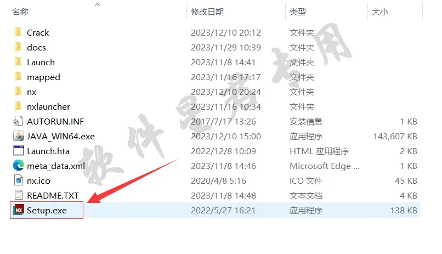Click the nx.ico image file icon
The width and height of the screenshot is (442, 254).
[x=19, y=180]
